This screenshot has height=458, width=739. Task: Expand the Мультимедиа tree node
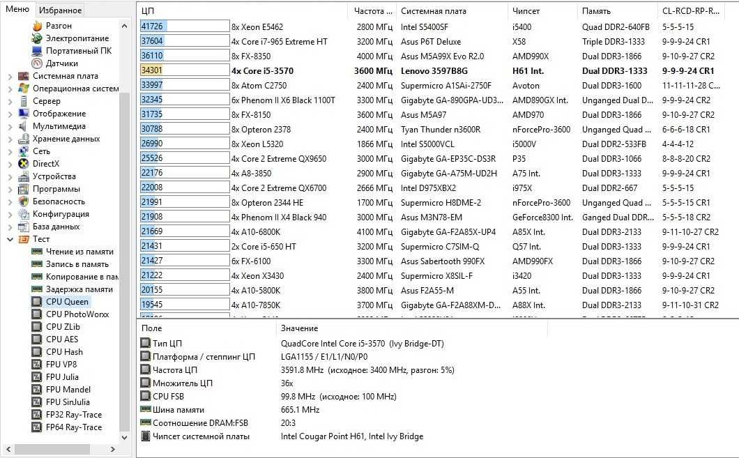[x=10, y=126]
